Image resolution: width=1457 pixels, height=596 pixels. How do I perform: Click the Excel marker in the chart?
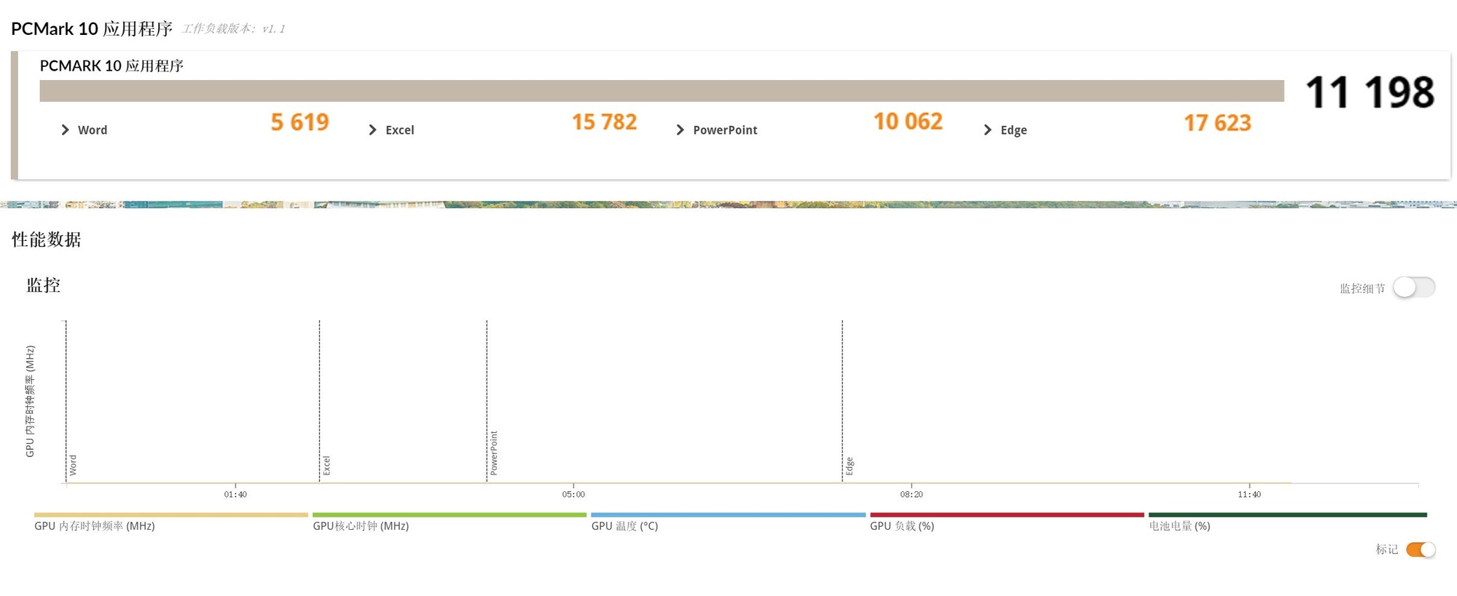(x=326, y=466)
